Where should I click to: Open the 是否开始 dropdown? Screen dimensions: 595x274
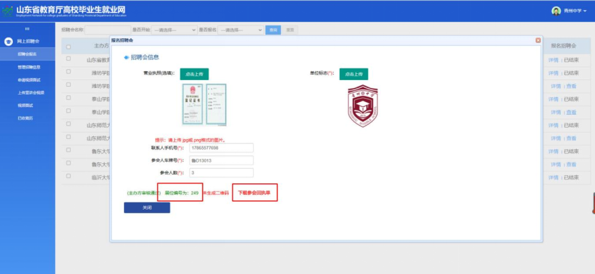(174, 30)
